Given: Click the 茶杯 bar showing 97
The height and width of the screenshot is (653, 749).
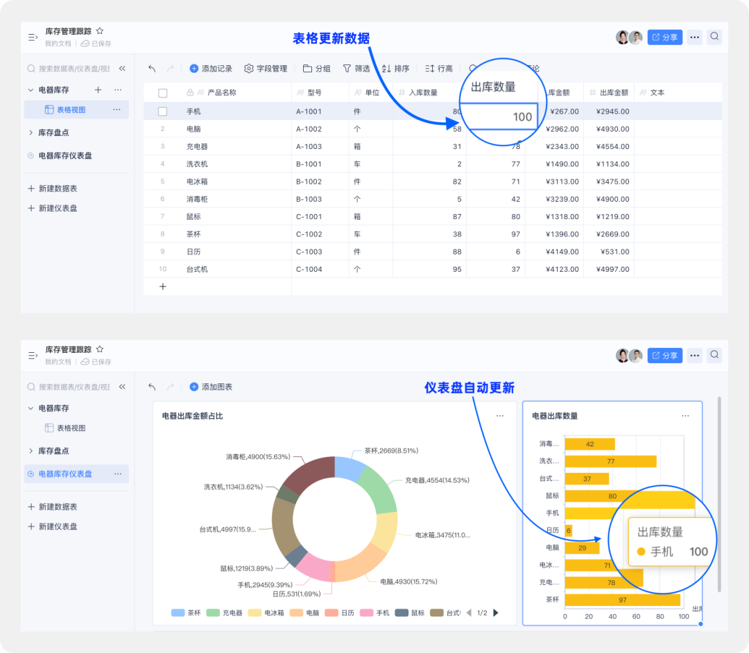Looking at the screenshot, I should coord(622,600).
